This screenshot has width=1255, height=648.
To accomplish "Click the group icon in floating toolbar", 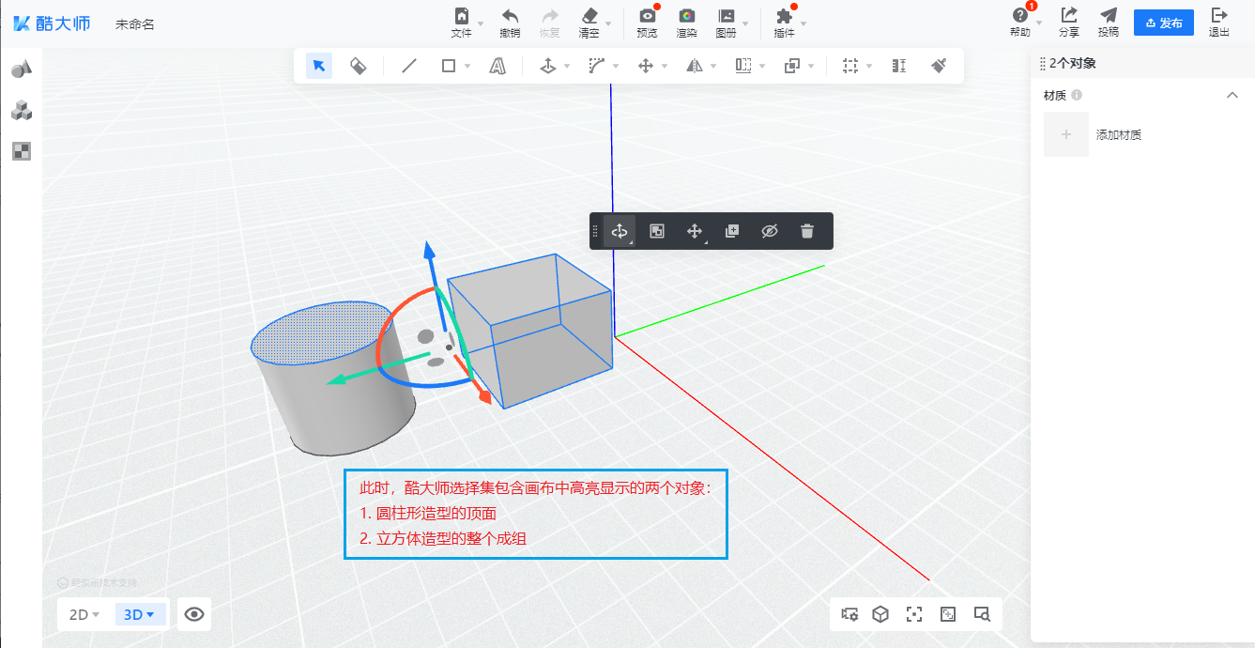I will click(657, 231).
